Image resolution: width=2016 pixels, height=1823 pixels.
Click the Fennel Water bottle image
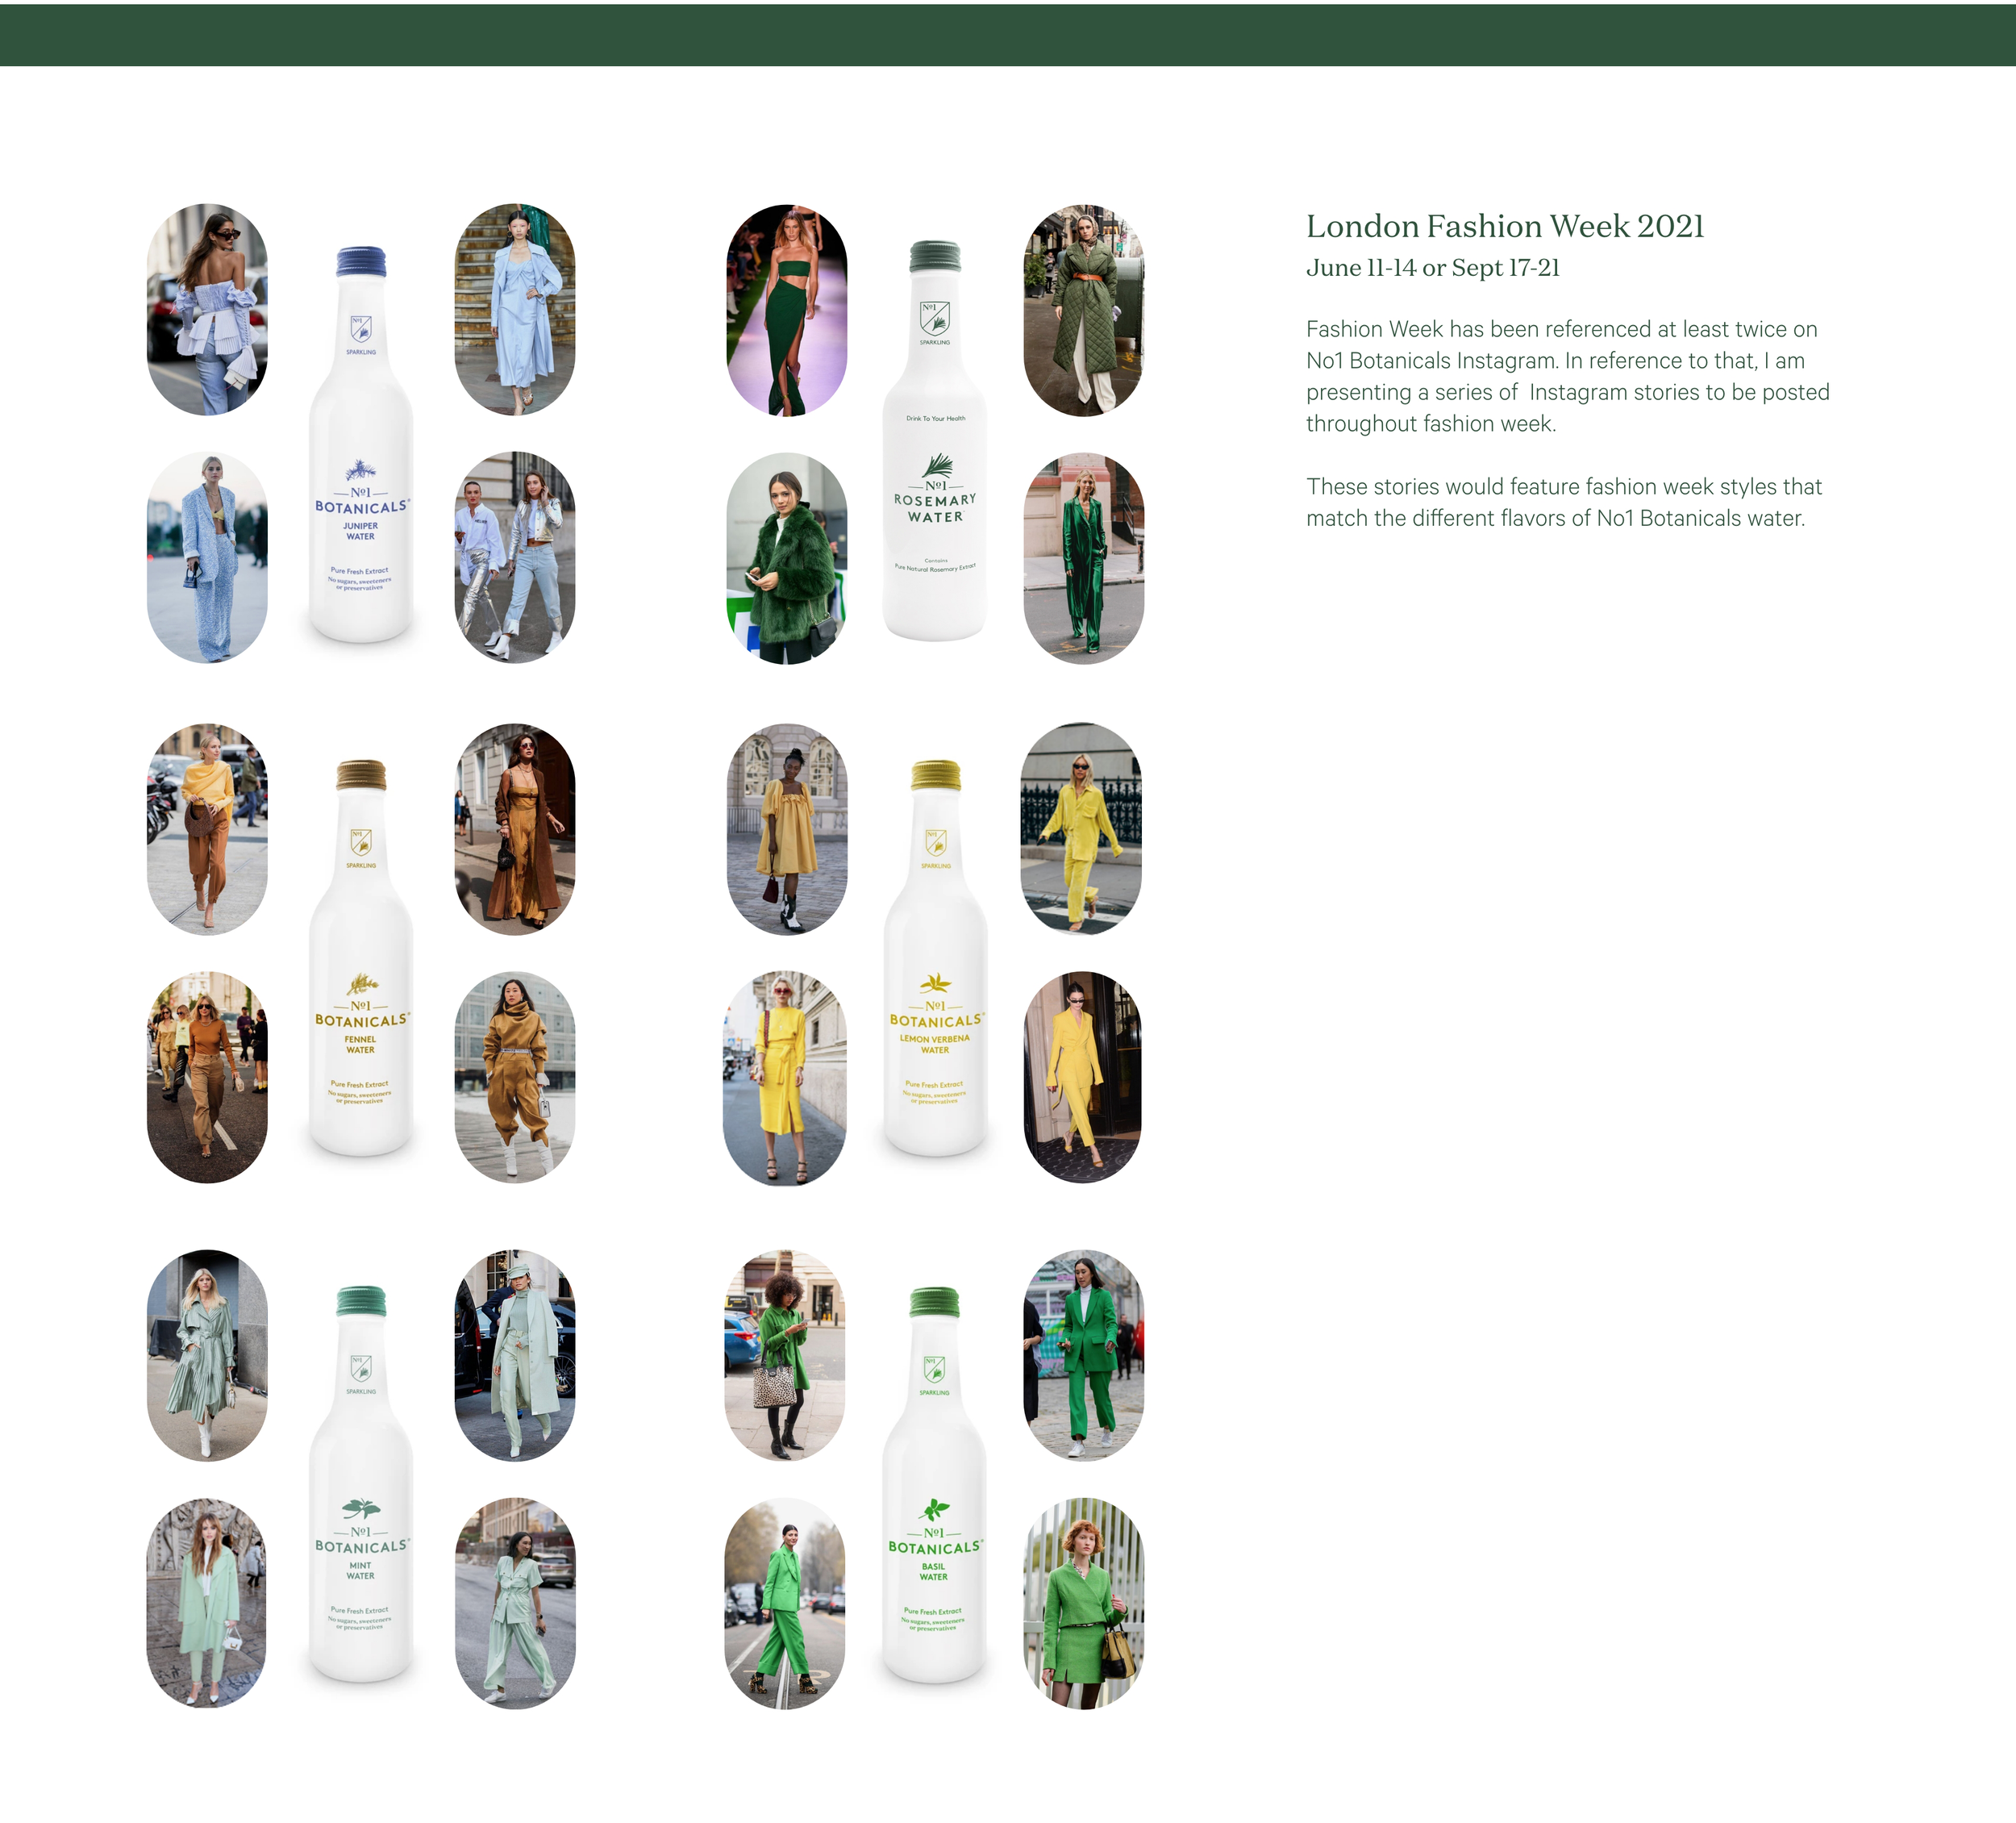(361, 958)
